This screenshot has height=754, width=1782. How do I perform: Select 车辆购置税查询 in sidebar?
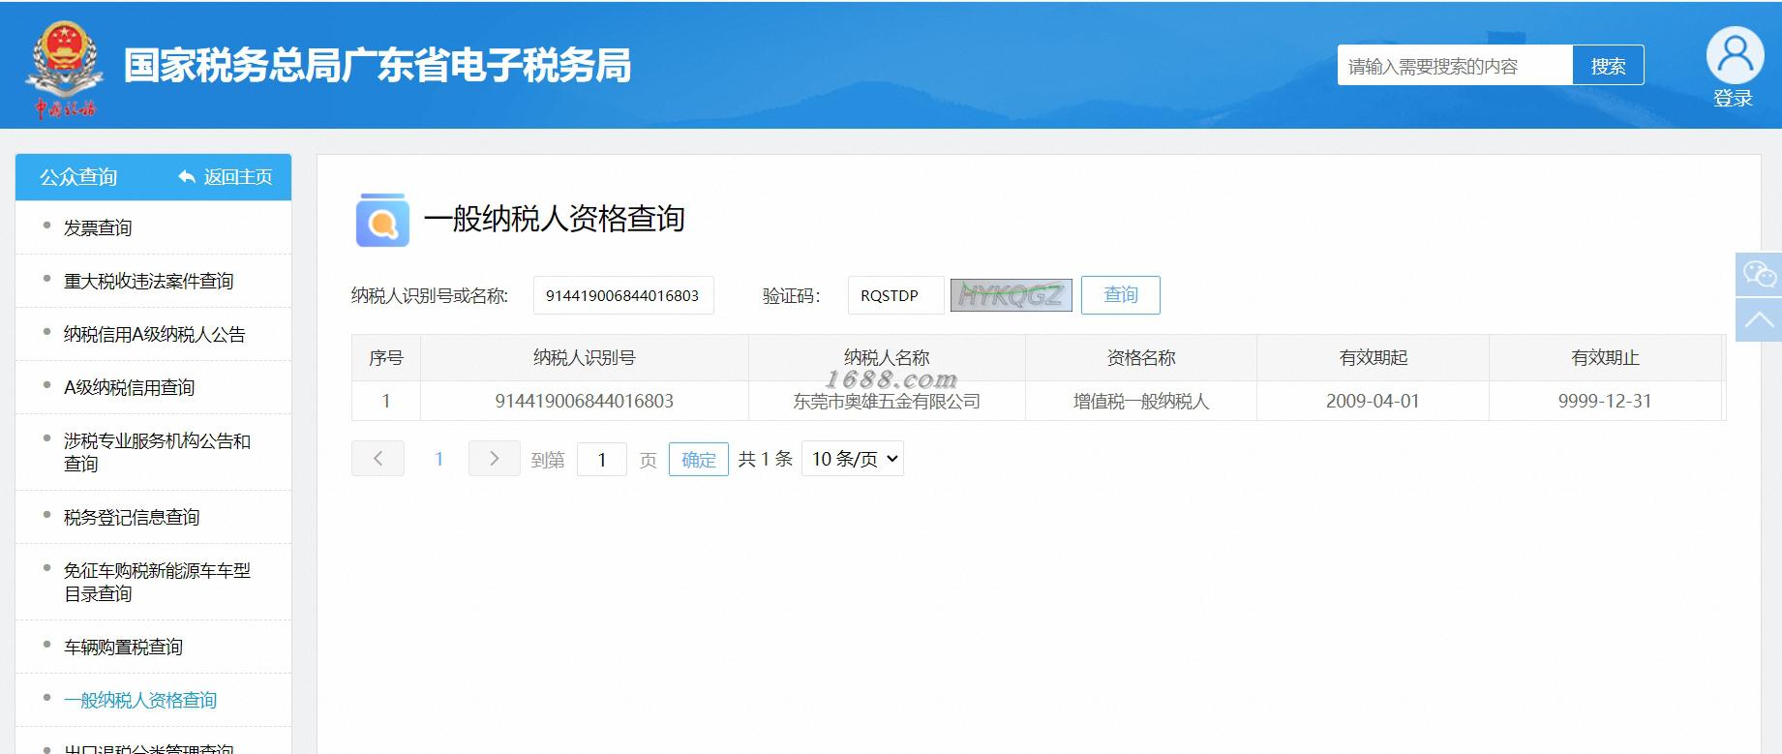point(123,647)
